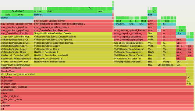The height and width of the screenshot is (111, 195).
Task: Click the 'gzdoom' frame
Action: pos(97,106)
